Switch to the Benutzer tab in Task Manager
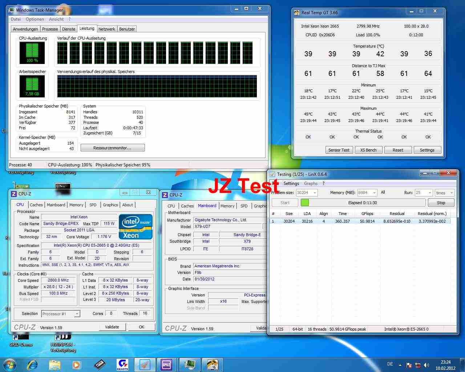This screenshot has height=372, width=465. 127,29
